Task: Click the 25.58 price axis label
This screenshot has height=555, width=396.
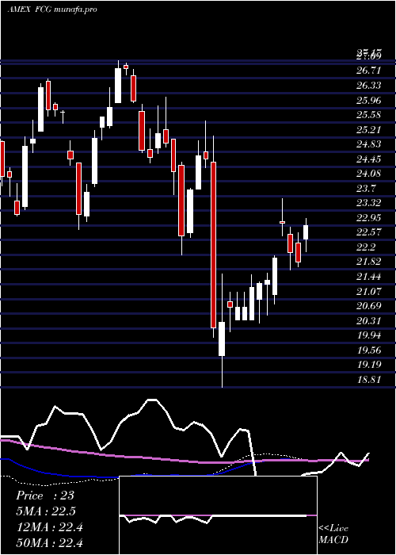Action: click(x=368, y=115)
